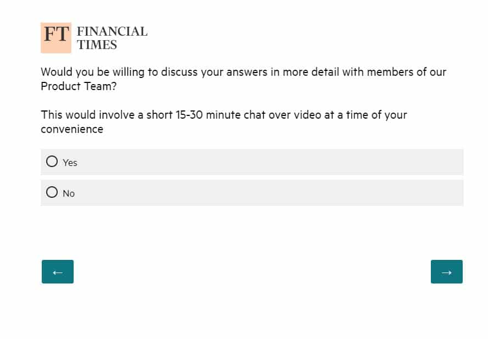This screenshot has height=339, width=488.
Task: Click the "Product Team?" text
Action: pyautogui.click(x=79, y=86)
